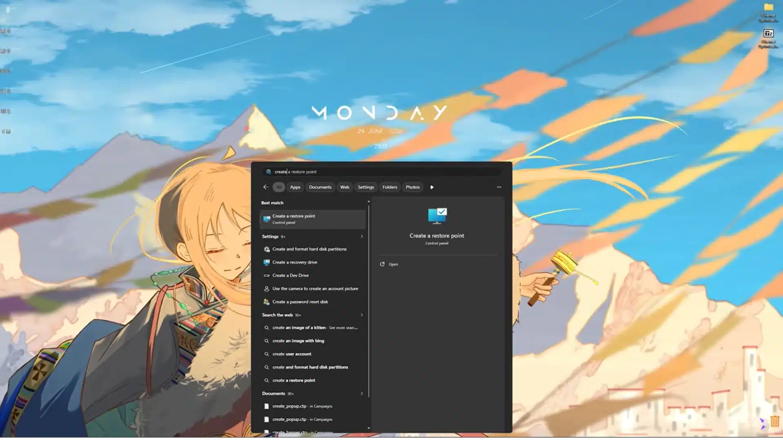The width and height of the screenshot is (783, 440).
Task: Switch to the Documents search filter
Action: [320, 187]
